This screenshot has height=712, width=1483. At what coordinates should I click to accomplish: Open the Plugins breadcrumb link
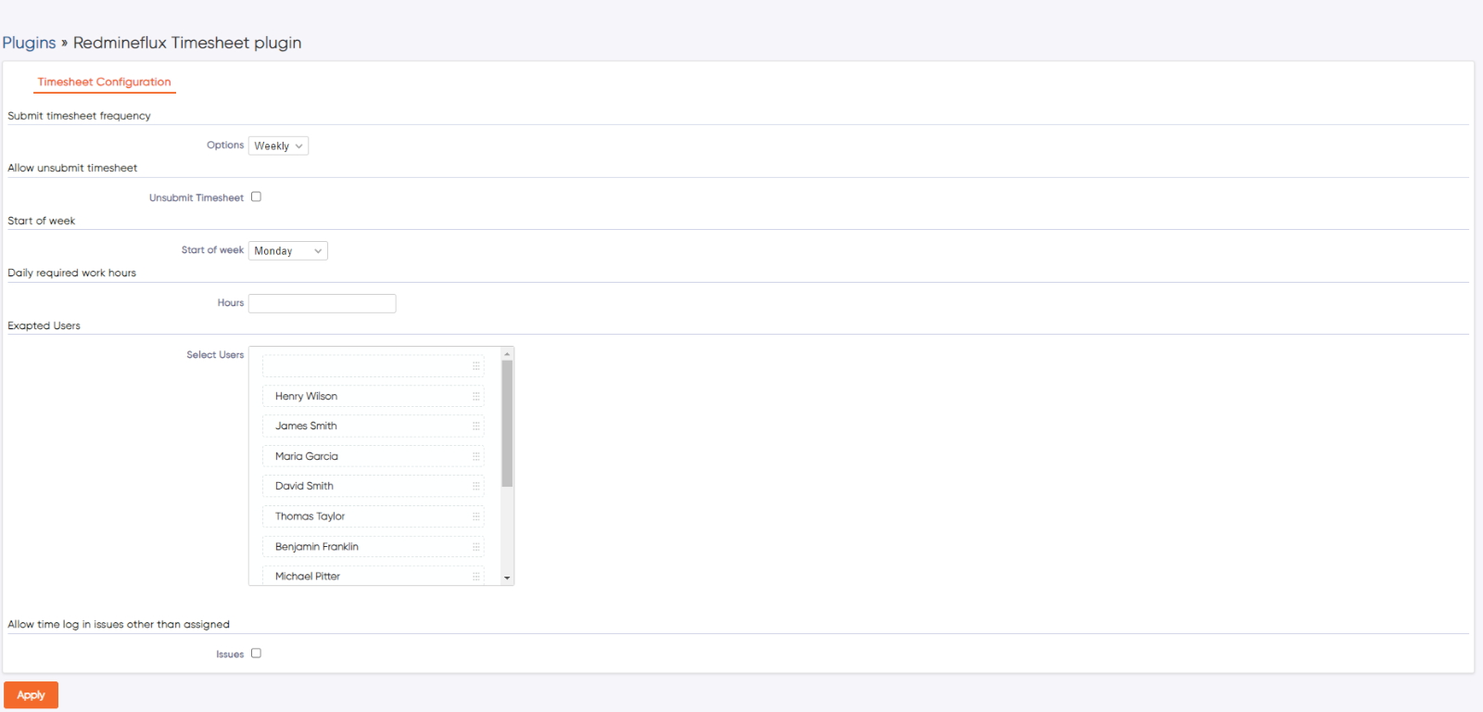pos(29,43)
